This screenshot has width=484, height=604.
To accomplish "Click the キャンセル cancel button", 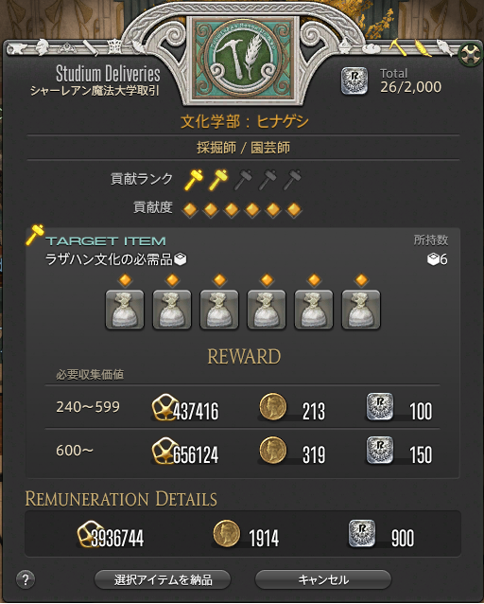I will coord(323,579).
